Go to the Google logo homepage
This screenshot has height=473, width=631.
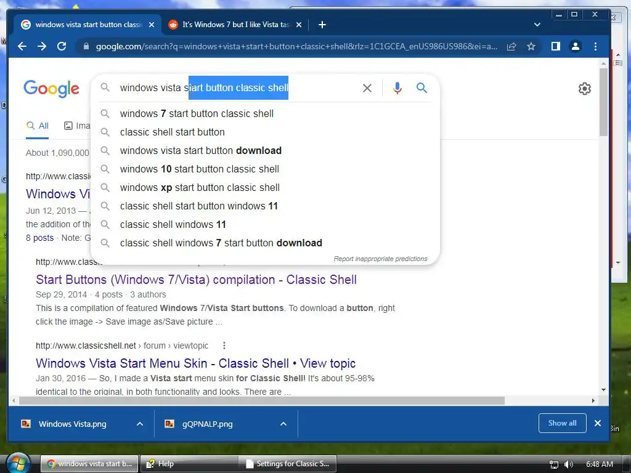[52, 89]
